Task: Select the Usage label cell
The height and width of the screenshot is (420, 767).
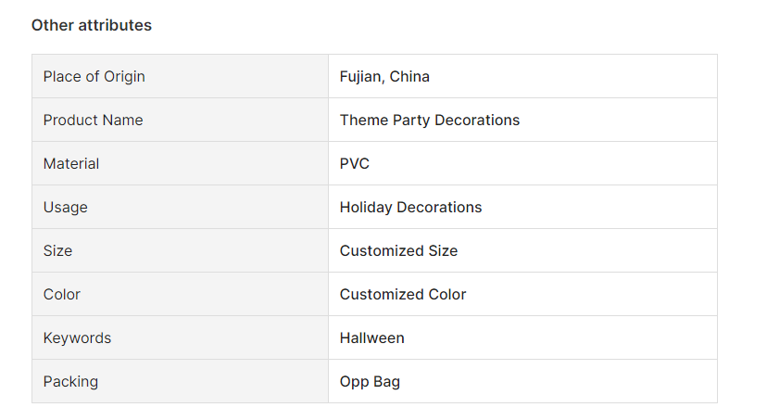Action: click(x=180, y=207)
